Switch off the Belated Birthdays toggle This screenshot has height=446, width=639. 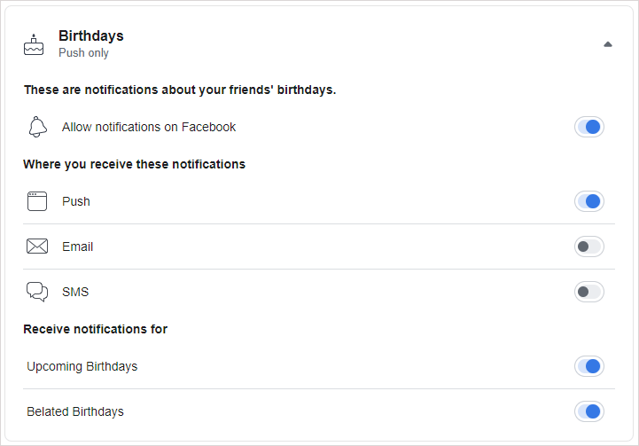(x=589, y=411)
